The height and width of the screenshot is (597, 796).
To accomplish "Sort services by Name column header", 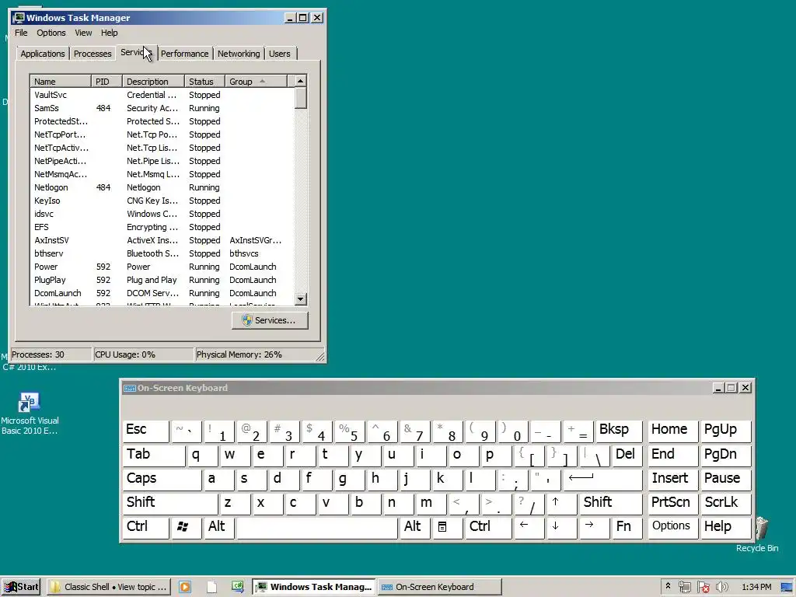I will click(x=61, y=81).
